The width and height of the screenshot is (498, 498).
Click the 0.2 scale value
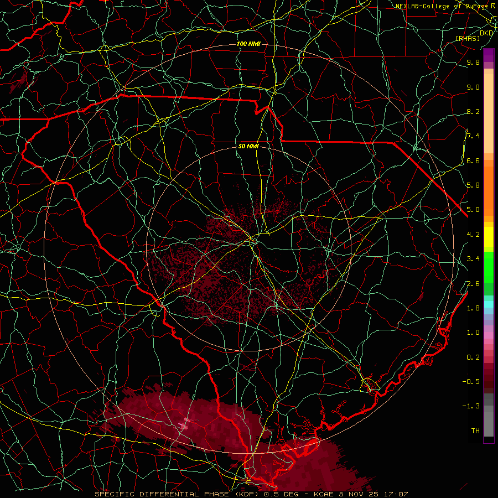coord(473,357)
